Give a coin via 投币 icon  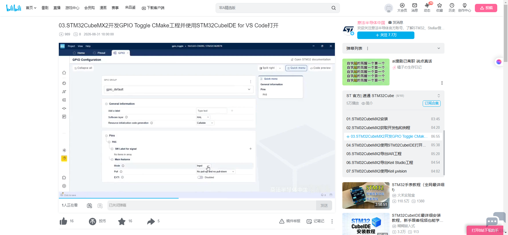[x=92, y=221]
